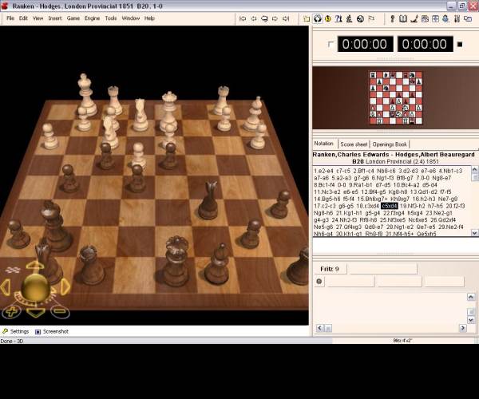Click move 26.Qd2xf4 in notation
479x399 pixels.
(443, 219)
